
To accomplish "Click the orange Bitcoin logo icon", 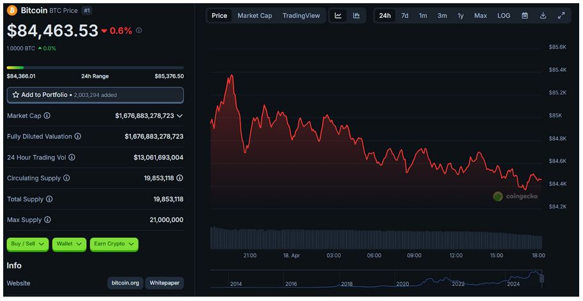I will [12, 10].
